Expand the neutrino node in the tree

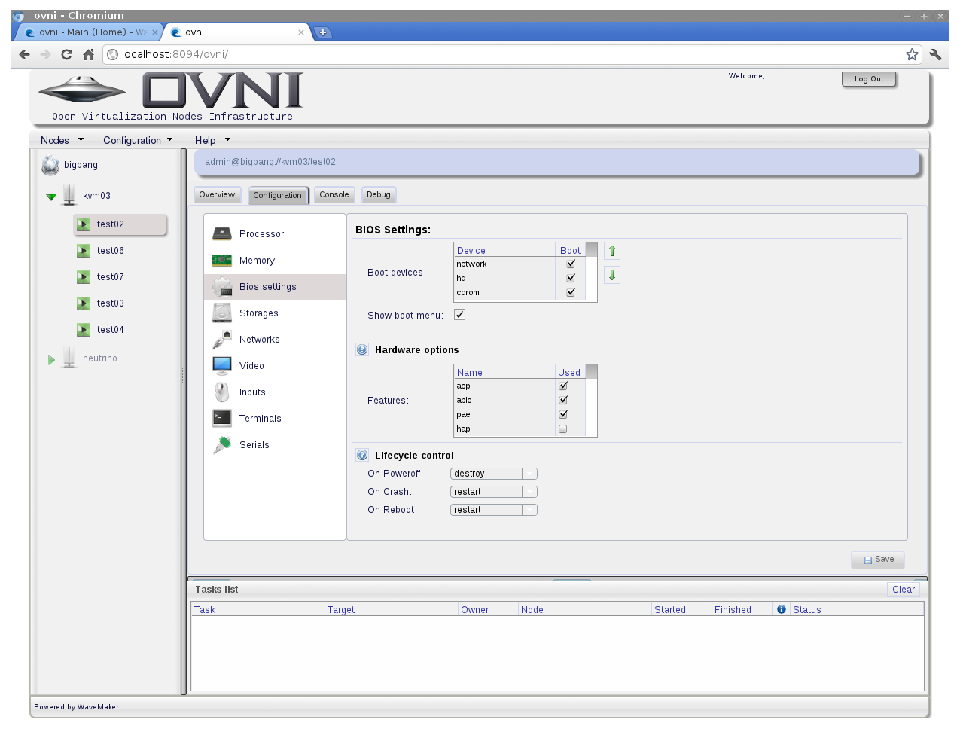point(51,358)
